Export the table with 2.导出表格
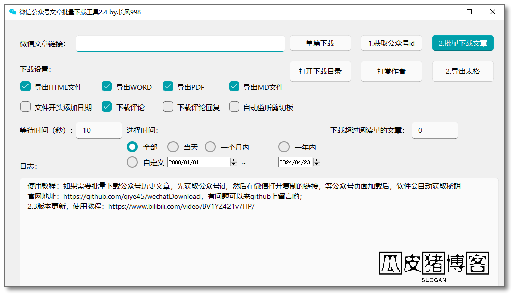 pos(463,71)
